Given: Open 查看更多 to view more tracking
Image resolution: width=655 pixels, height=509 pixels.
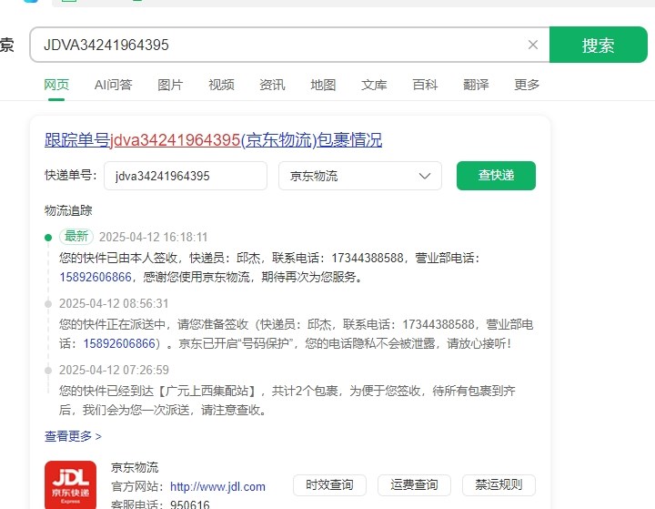Looking at the screenshot, I should click(x=73, y=436).
